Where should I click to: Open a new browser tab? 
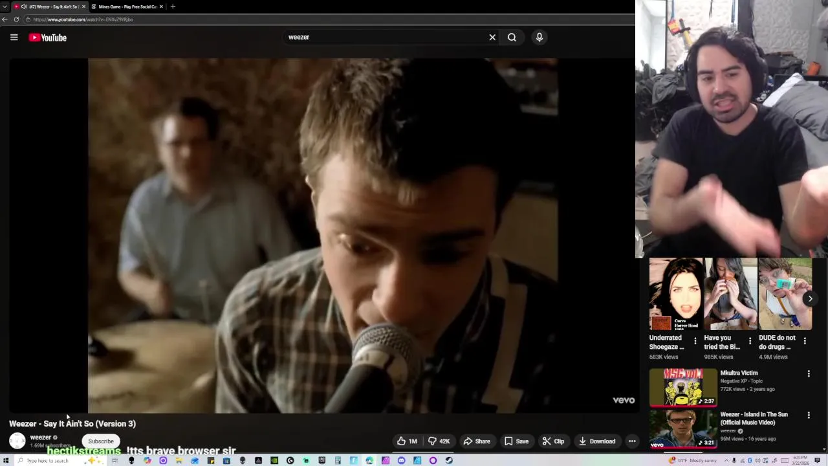[x=173, y=6]
